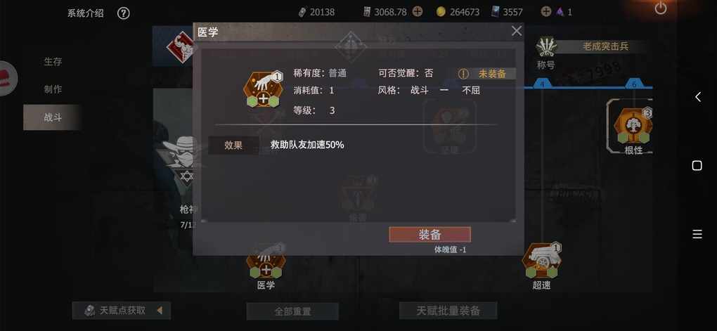Viewport: 717px width, 331px height.
Task: Add currency via plus next to 3068.78
Action: [418, 12]
